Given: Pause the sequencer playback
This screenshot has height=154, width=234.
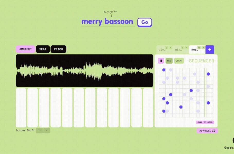Looking at the screenshot, I should (x=161, y=61).
